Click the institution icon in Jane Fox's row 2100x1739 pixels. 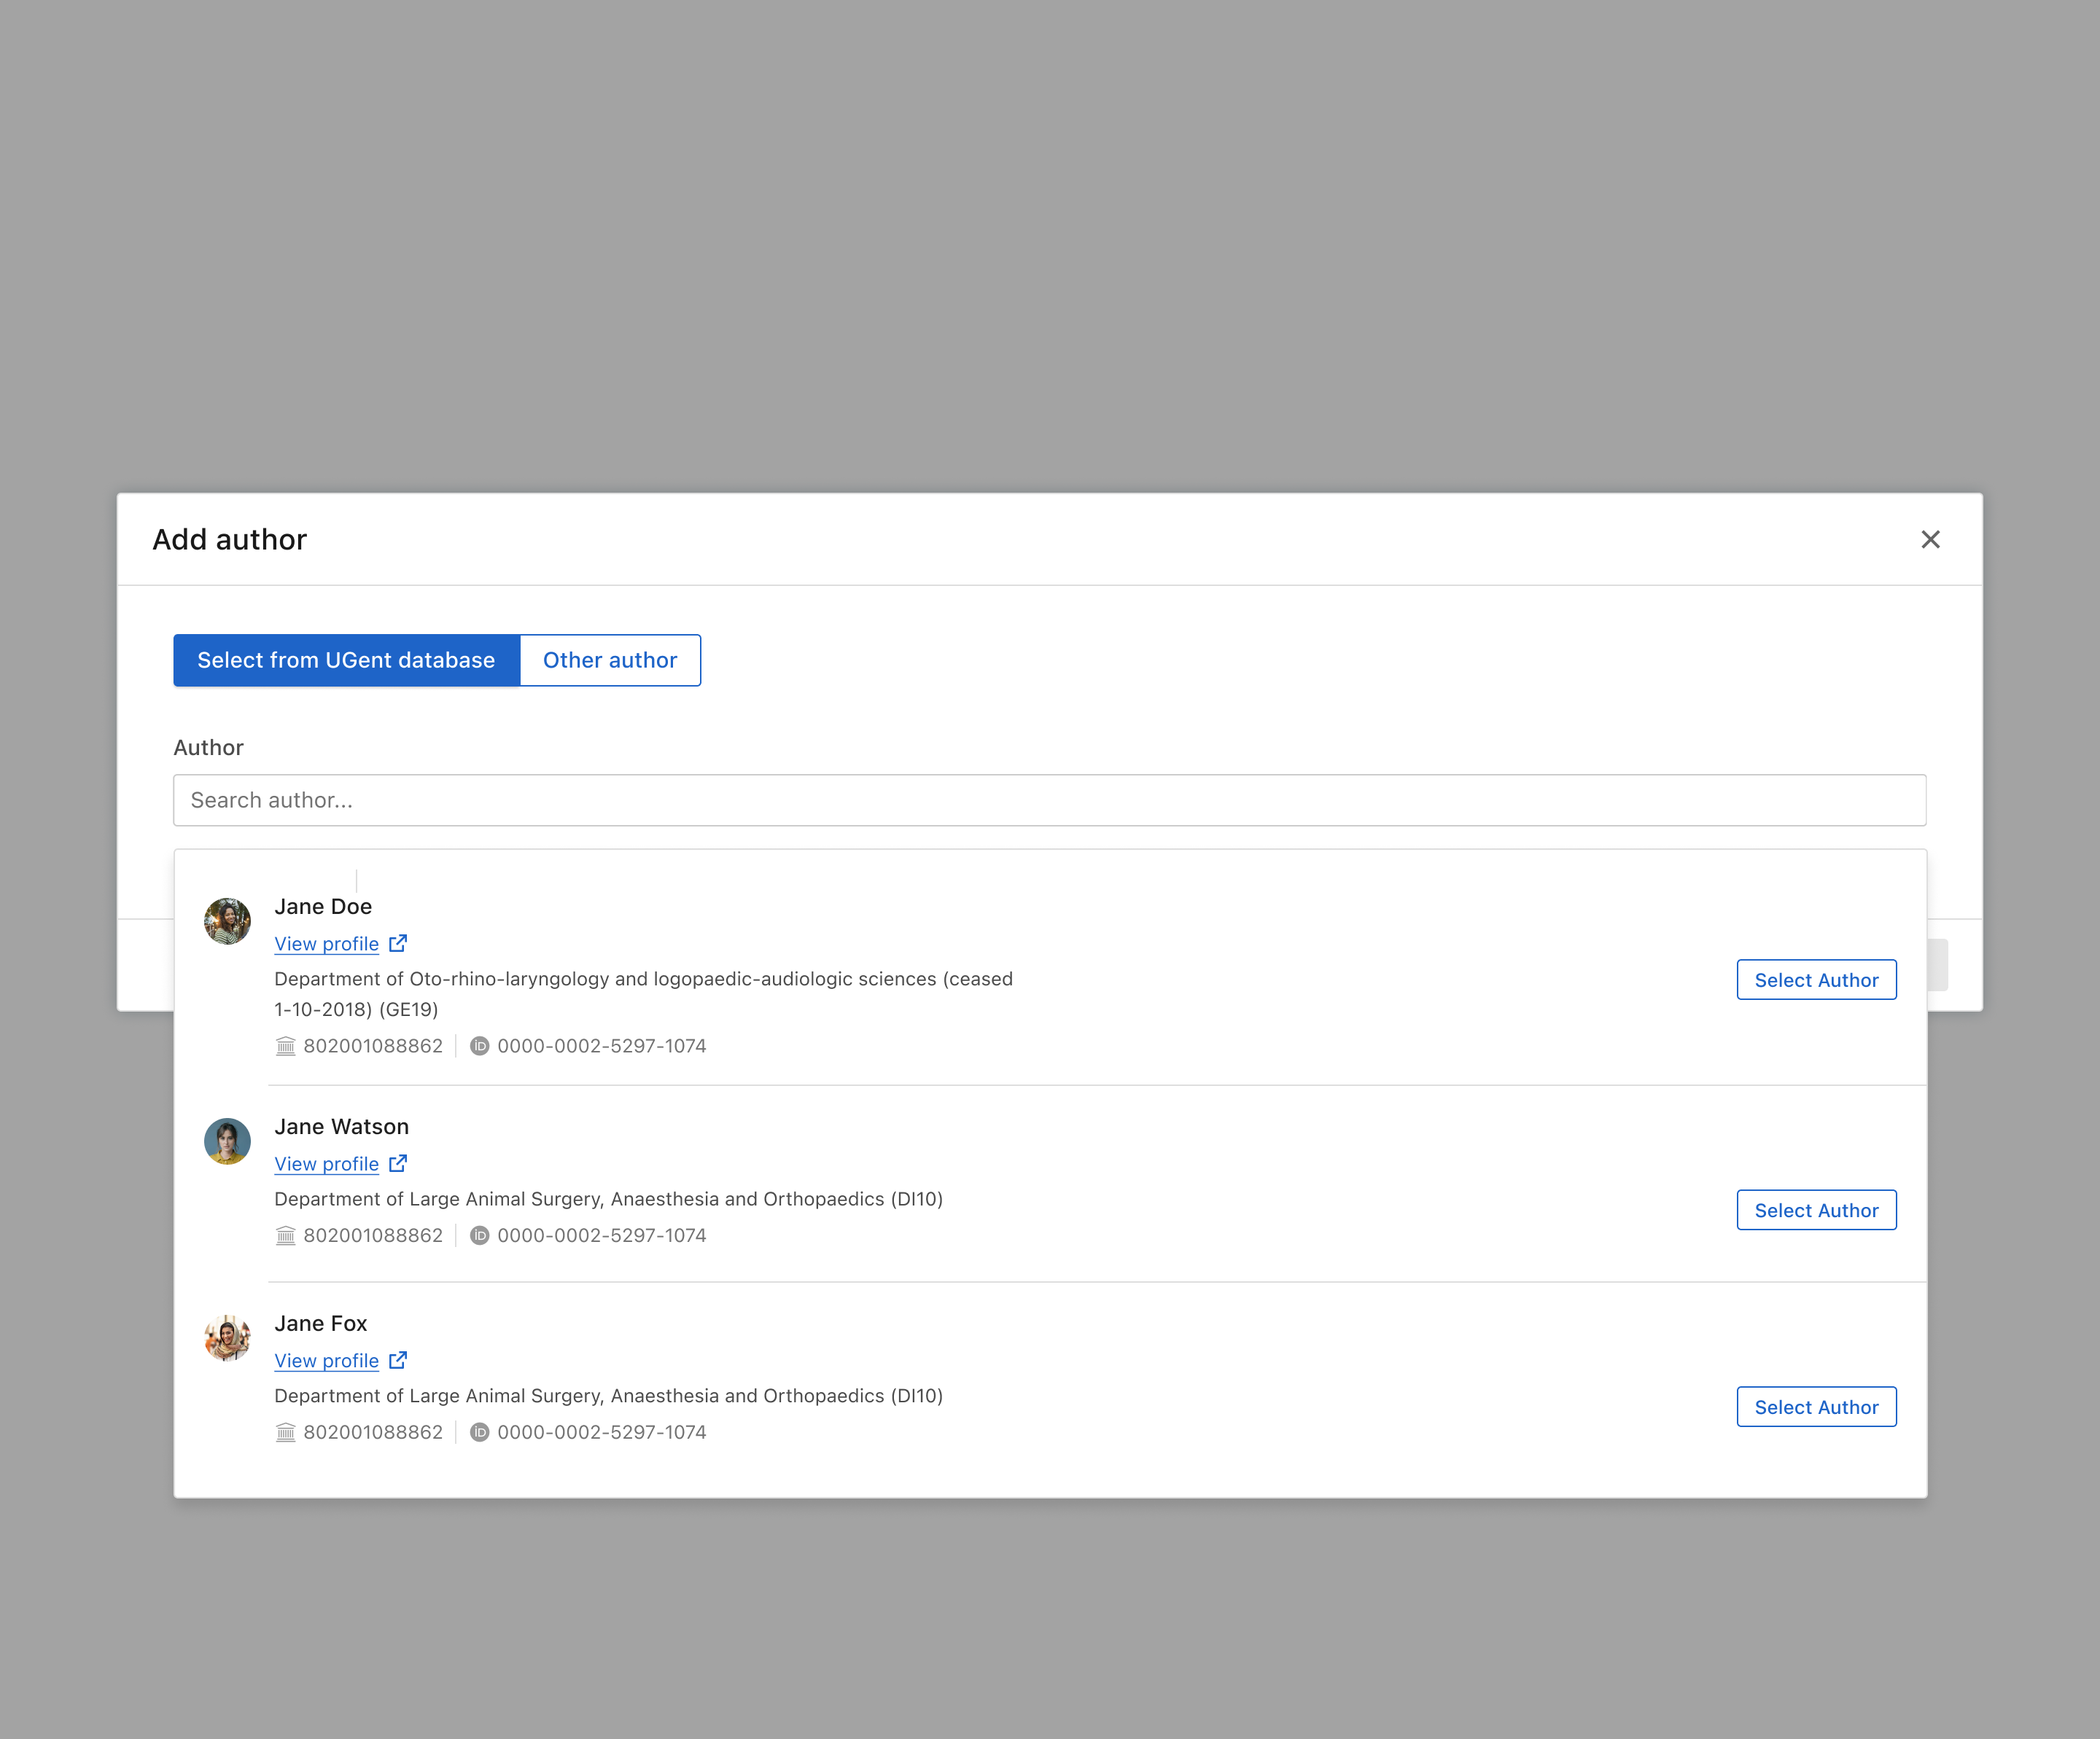pyautogui.click(x=285, y=1431)
